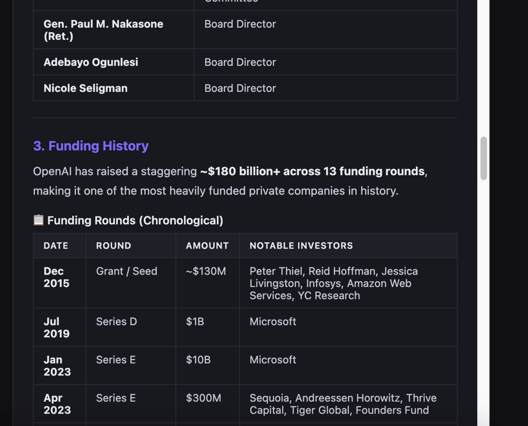Click the "Funding Rounds (Chronological)" subheading
This screenshot has width=528, height=426.
(x=135, y=221)
